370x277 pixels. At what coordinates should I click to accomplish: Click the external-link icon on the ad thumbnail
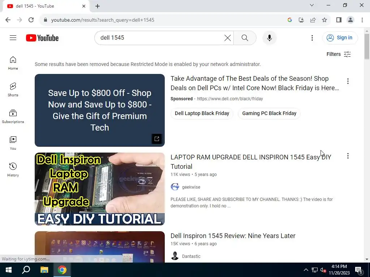click(x=157, y=139)
